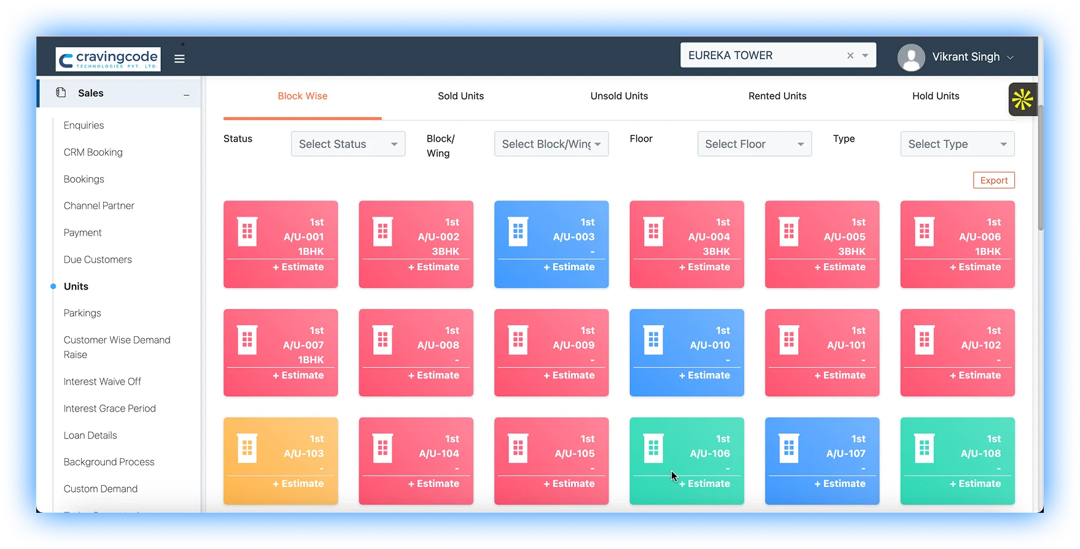Open Interest Waive Off page
This screenshot has width=1080, height=549.
coord(103,382)
